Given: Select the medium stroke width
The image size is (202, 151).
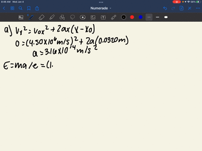Looking at the screenshot, I should point(157,17).
